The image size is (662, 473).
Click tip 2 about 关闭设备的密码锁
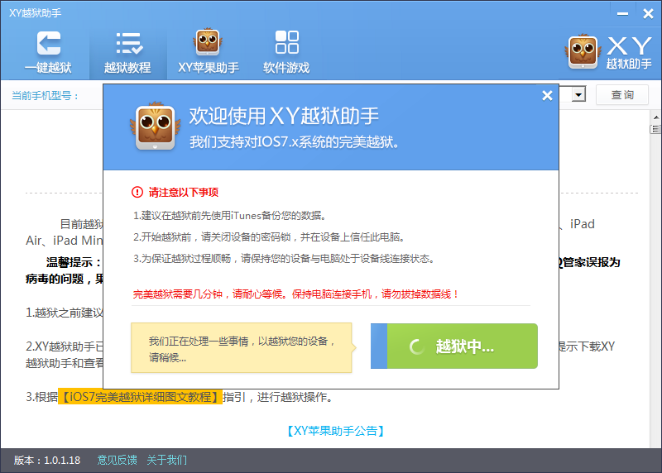click(270, 237)
